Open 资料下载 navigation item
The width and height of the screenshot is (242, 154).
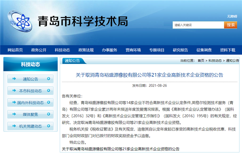(228, 50)
